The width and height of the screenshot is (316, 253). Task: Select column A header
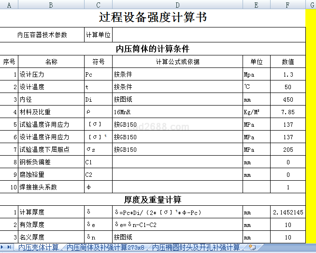(9, 4)
